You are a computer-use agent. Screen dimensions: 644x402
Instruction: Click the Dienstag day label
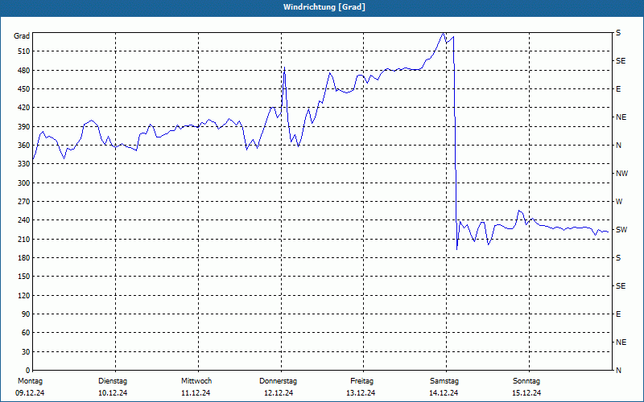(113, 381)
